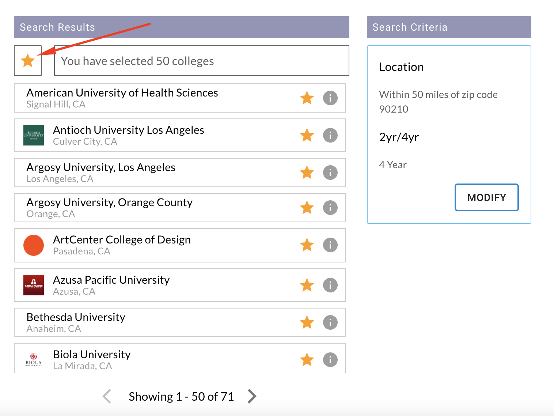Open info for Biola University
Screen dimensions: 554x416
330,360
